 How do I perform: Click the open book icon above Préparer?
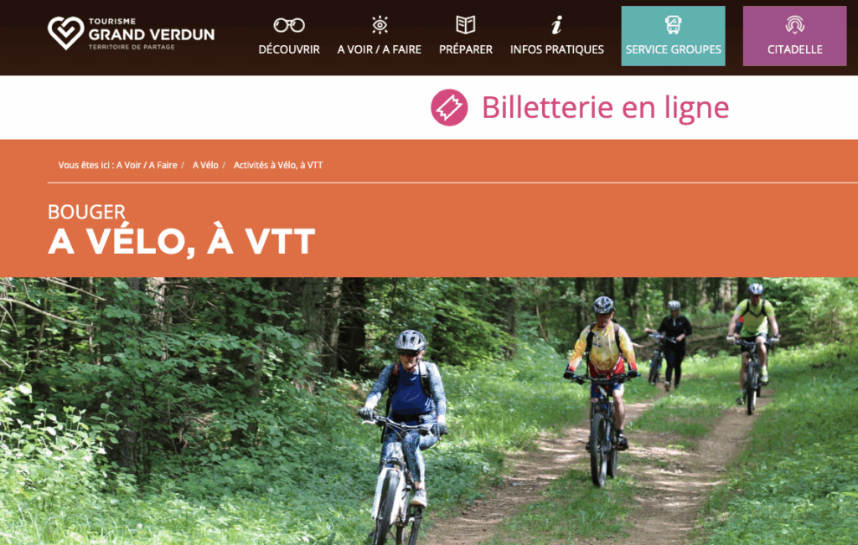(466, 24)
